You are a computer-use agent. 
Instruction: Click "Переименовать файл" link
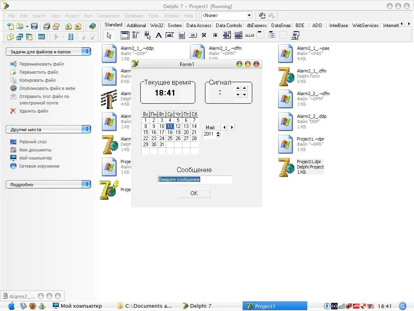[x=42, y=64]
